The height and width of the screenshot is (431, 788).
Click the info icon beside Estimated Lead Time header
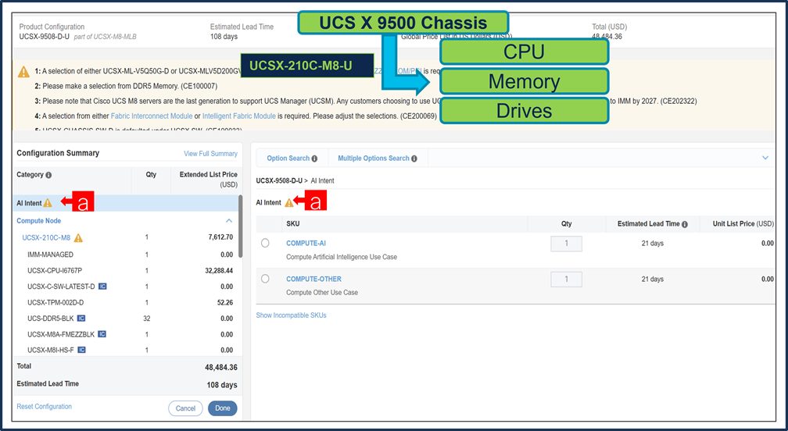click(685, 224)
